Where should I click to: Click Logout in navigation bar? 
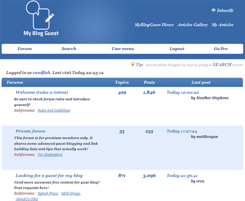point(177,49)
